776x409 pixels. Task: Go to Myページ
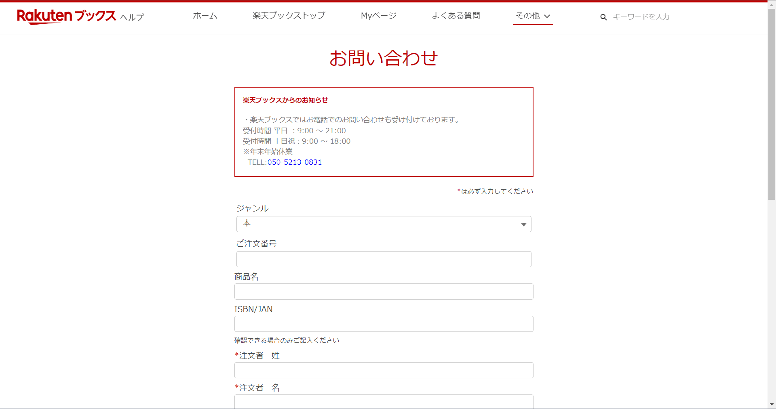pyautogui.click(x=378, y=15)
